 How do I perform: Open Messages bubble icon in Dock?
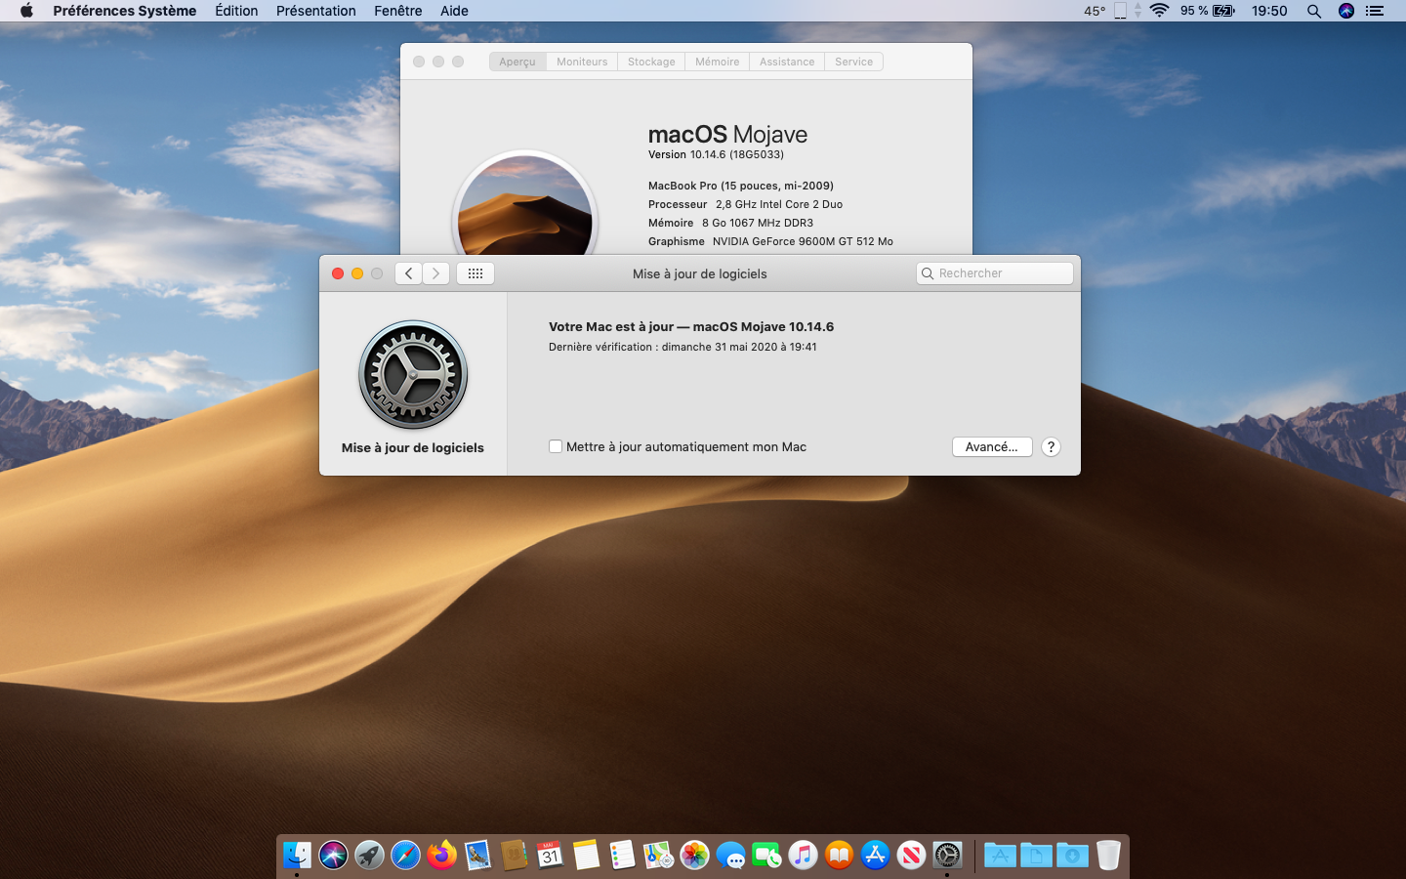pos(730,856)
